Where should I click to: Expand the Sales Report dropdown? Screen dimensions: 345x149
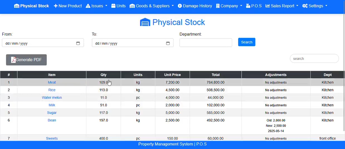coord(282,6)
